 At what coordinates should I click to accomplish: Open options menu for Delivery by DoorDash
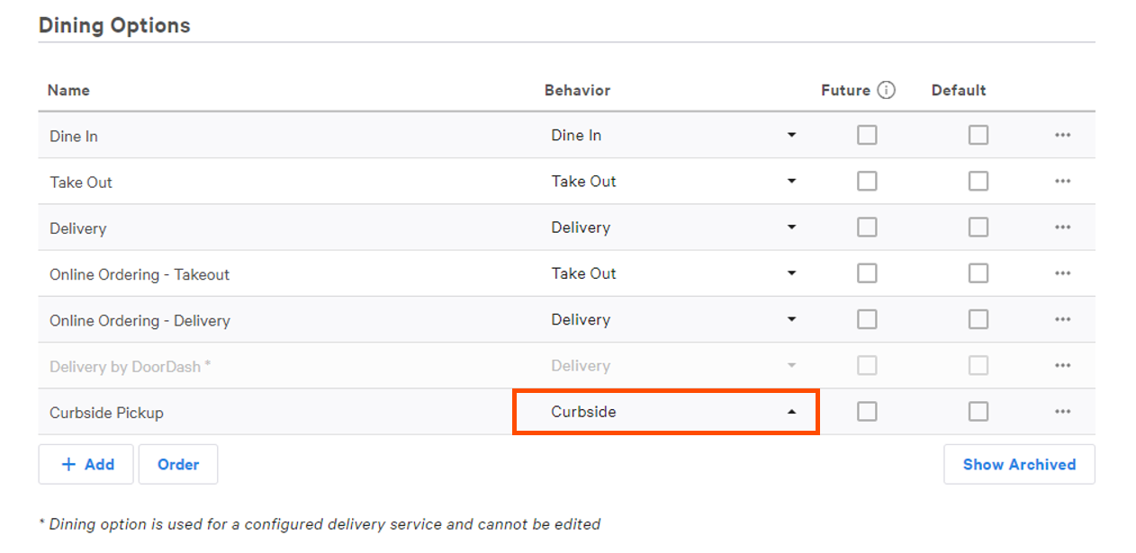pos(1062,365)
